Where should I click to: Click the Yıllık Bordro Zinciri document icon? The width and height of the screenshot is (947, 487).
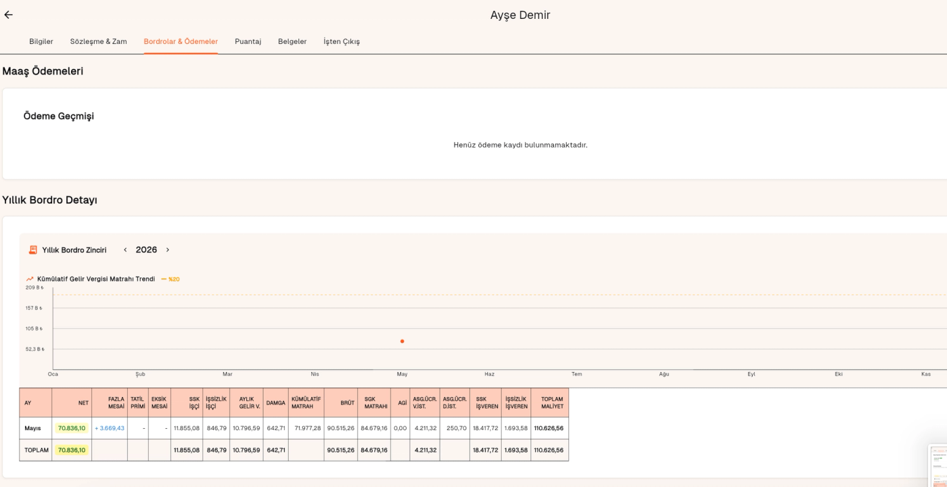click(32, 250)
